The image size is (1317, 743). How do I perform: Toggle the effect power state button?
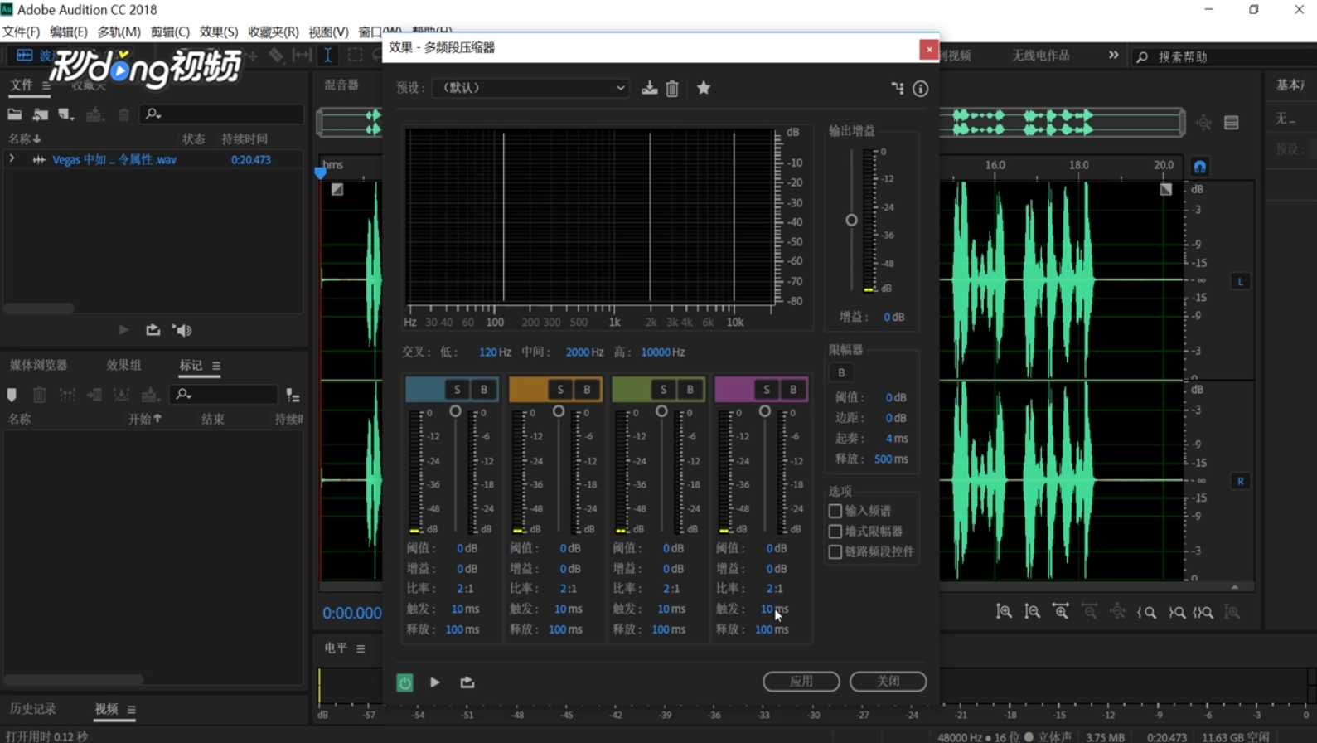404,682
